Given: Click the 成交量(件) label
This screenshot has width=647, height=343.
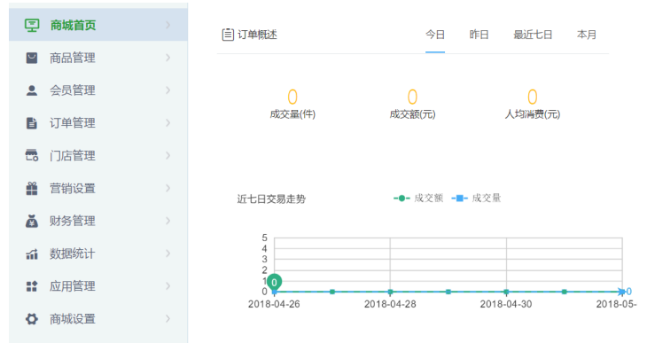Looking at the screenshot, I should (x=292, y=114).
